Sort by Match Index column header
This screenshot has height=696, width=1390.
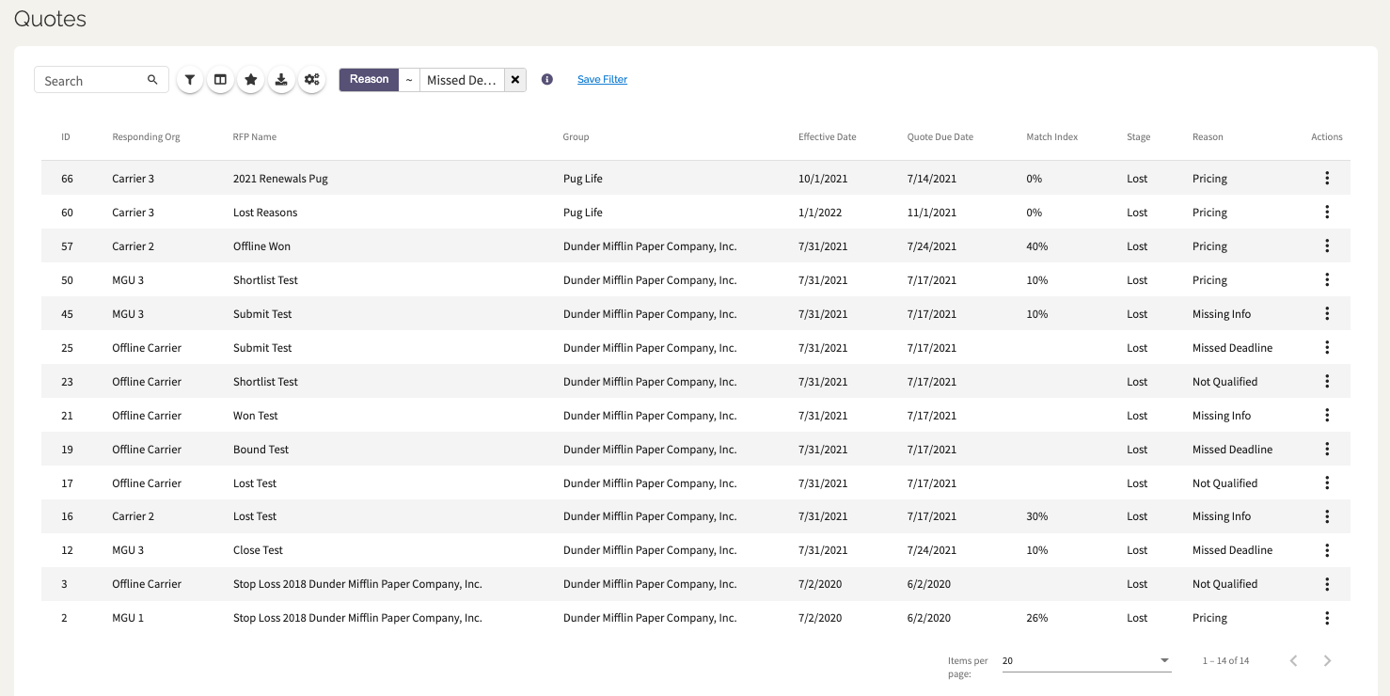click(1052, 137)
